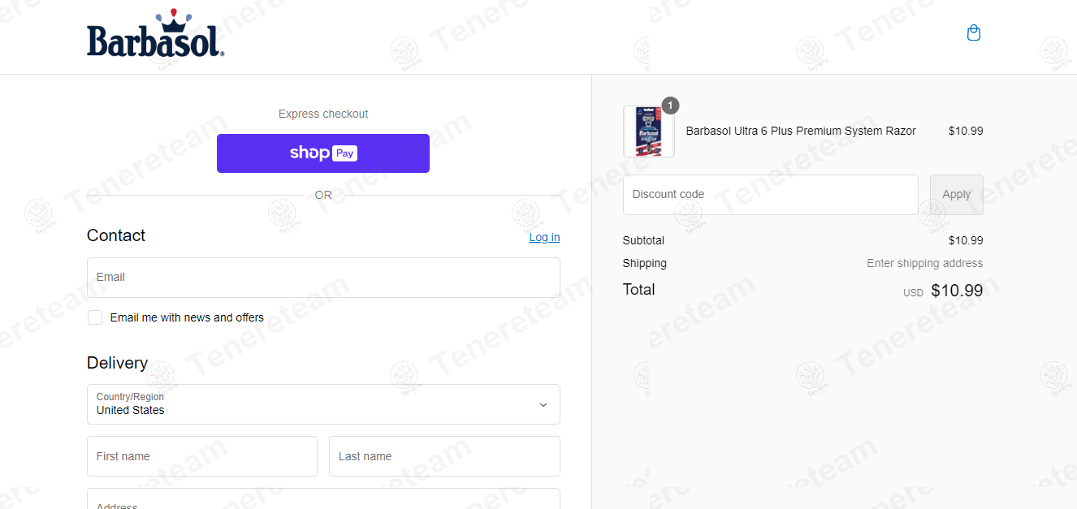The width and height of the screenshot is (1077, 509).
Task: Click the Enter shipping address text
Action: point(925,263)
